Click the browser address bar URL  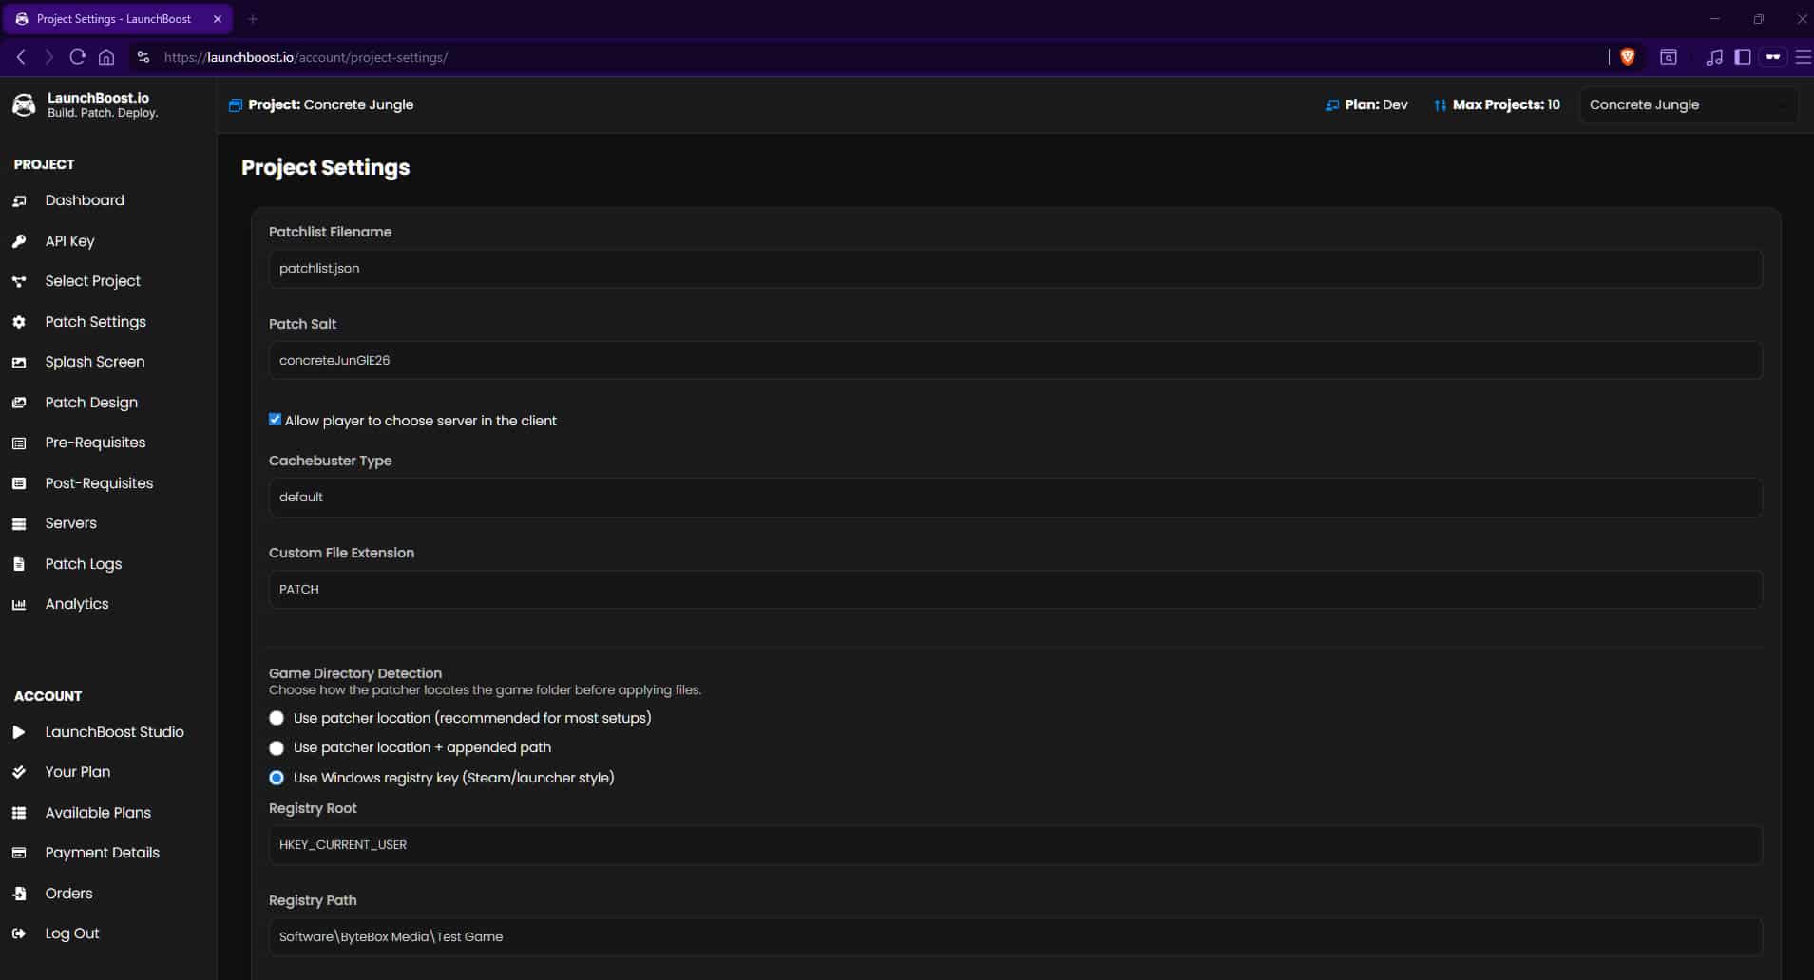[x=306, y=57]
